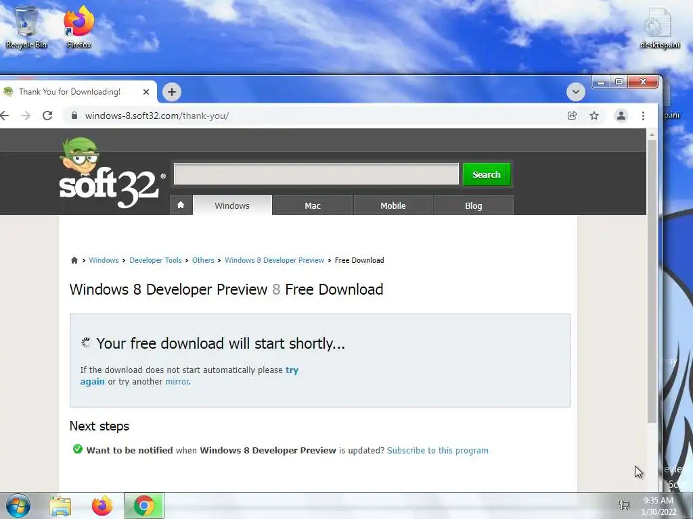Go back to previous page
The image size is (693, 519).
[5, 116]
